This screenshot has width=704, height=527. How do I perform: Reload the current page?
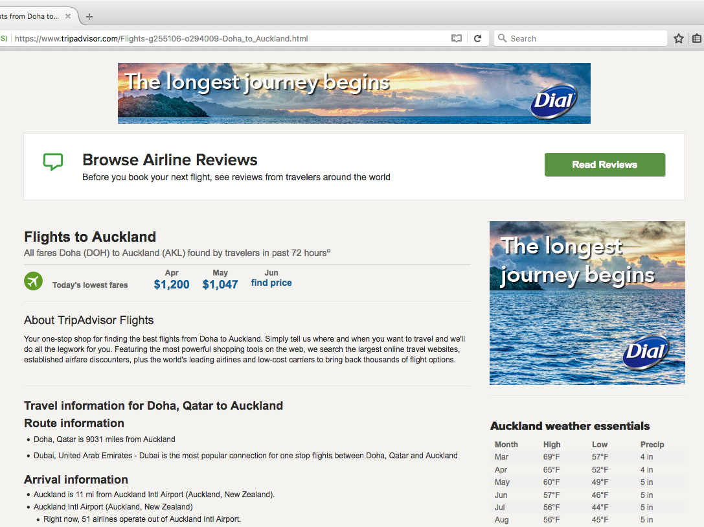click(x=478, y=39)
